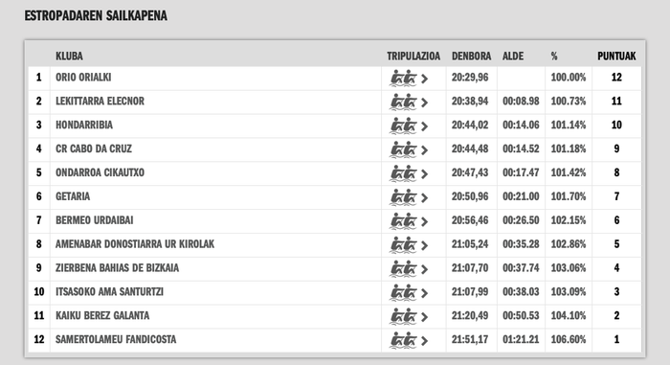Click the PUNTUAK column header
Screen dimensions: 670x365
pyautogui.click(x=616, y=57)
